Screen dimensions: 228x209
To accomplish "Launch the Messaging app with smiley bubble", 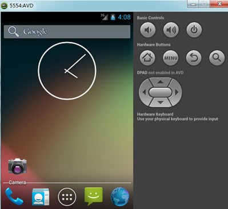I will pos(94,196).
